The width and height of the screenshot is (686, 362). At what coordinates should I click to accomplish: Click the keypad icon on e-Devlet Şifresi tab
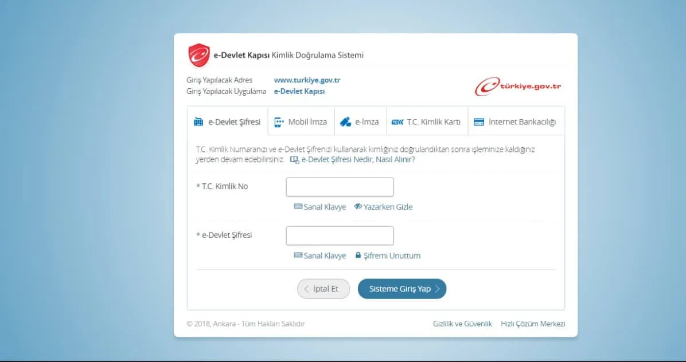198,122
